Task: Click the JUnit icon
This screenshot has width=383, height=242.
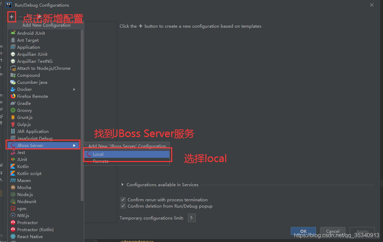Action: [13, 159]
